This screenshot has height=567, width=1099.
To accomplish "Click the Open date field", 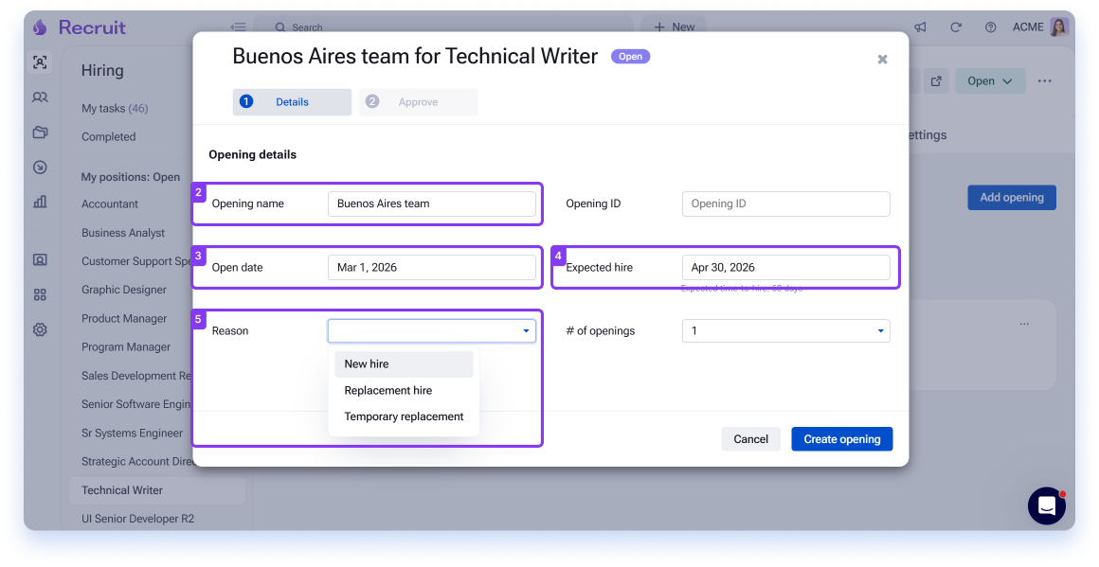I will point(432,267).
